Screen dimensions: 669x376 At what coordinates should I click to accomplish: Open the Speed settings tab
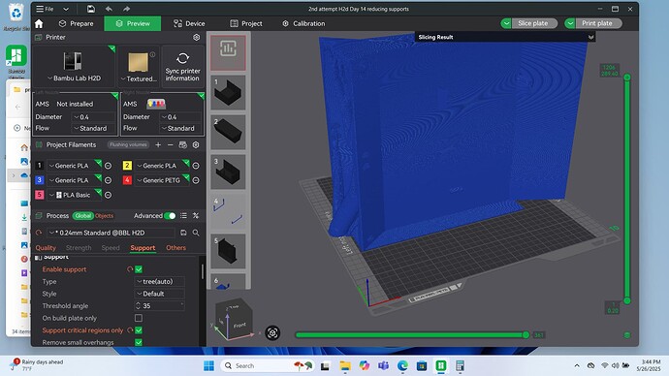coord(111,248)
